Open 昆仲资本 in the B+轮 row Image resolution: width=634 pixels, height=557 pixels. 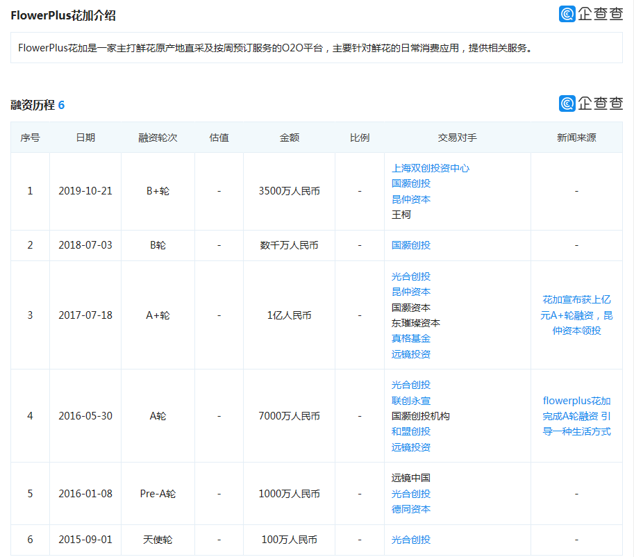411,199
